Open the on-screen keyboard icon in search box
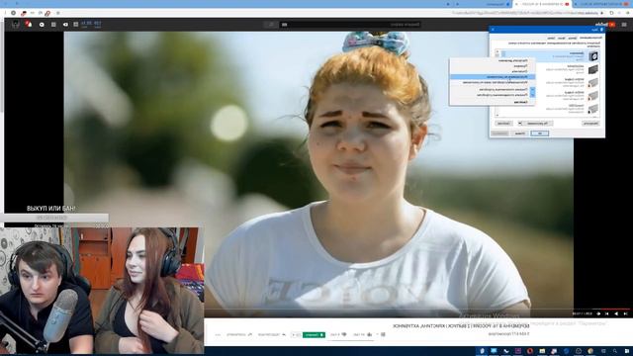The width and height of the screenshot is (633, 356). 284,24
